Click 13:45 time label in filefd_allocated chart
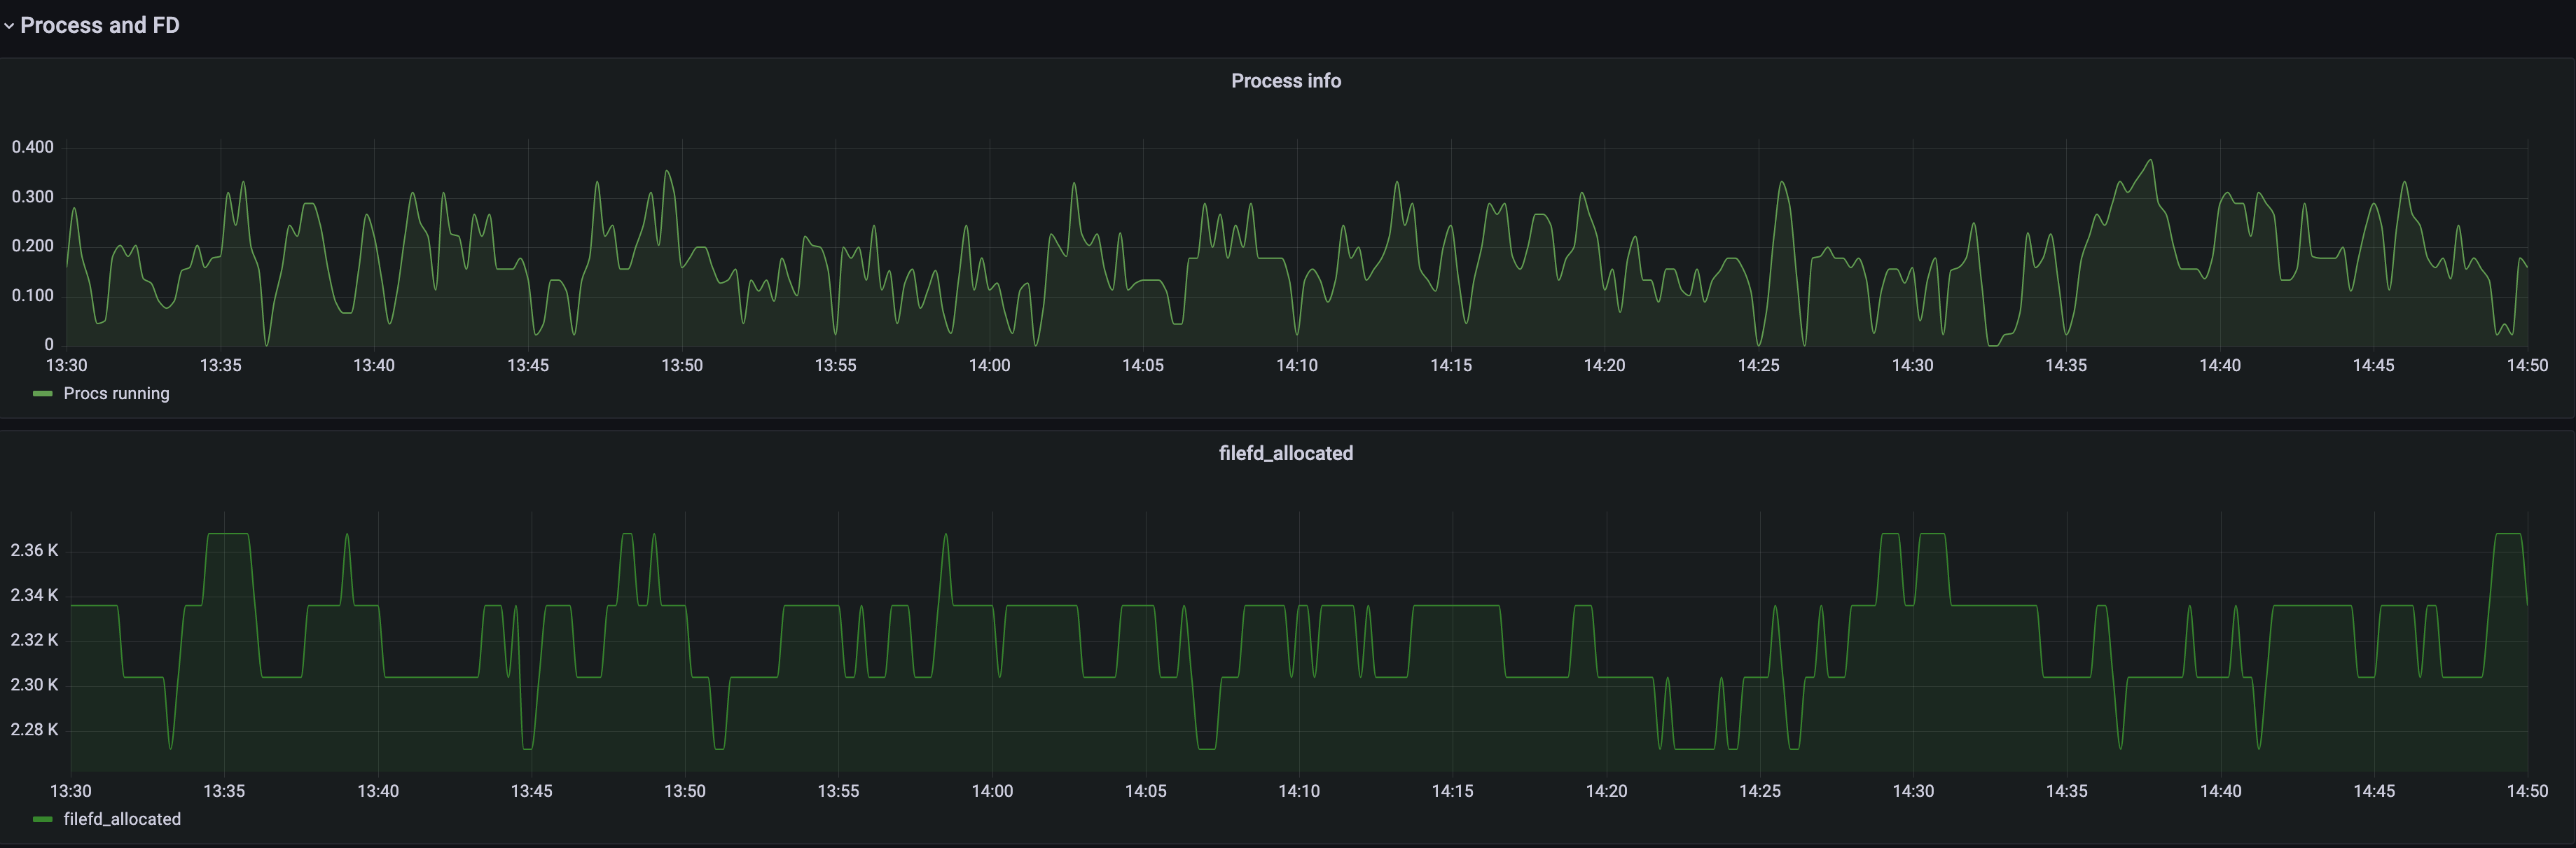The width and height of the screenshot is (2576, 848). click(x=531, y=791)
